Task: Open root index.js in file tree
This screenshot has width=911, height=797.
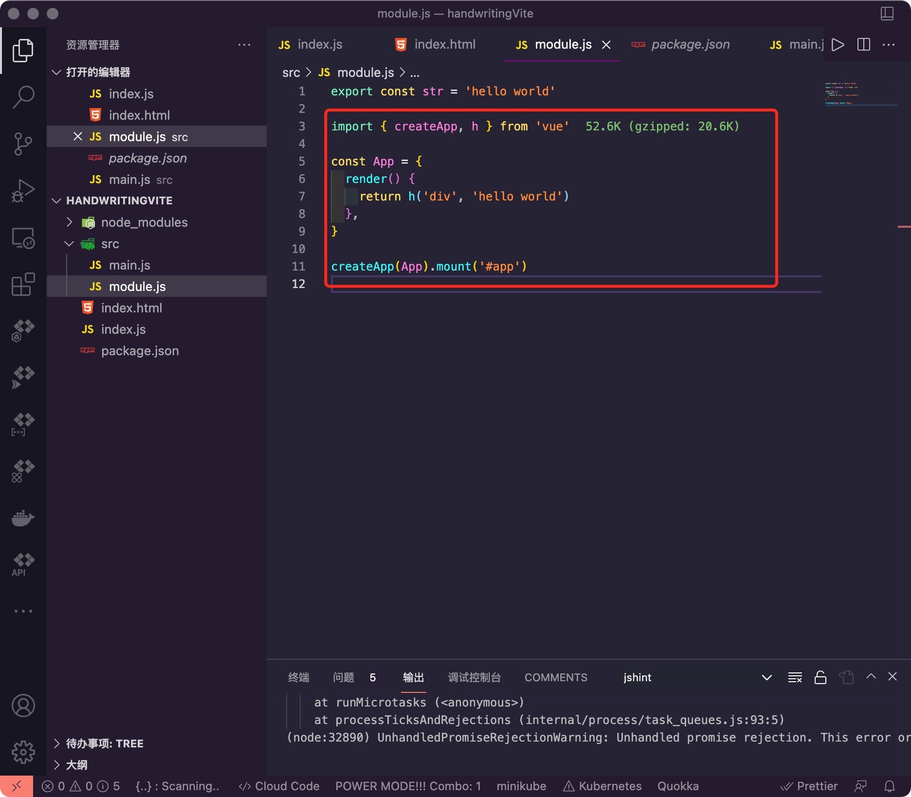Action: pyautogui.click(x=157, y=329)
